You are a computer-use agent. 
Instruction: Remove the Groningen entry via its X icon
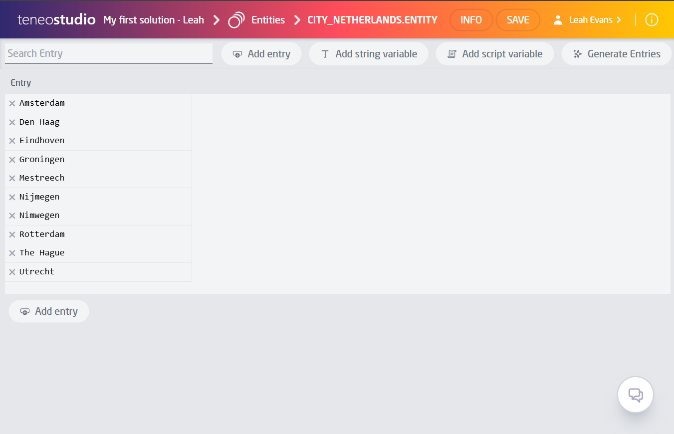12,160
